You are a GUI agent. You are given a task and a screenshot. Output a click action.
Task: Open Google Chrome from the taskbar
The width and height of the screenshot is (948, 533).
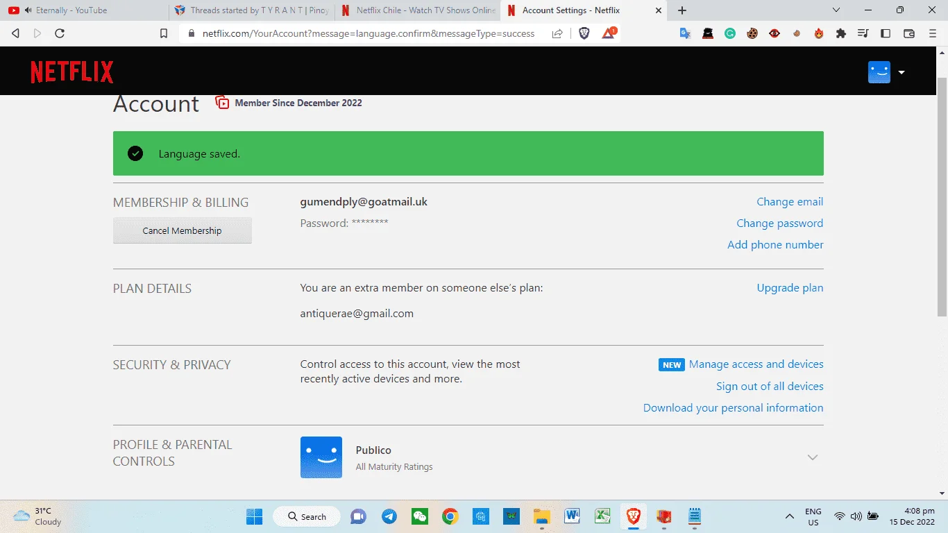(x=450, y=516)
